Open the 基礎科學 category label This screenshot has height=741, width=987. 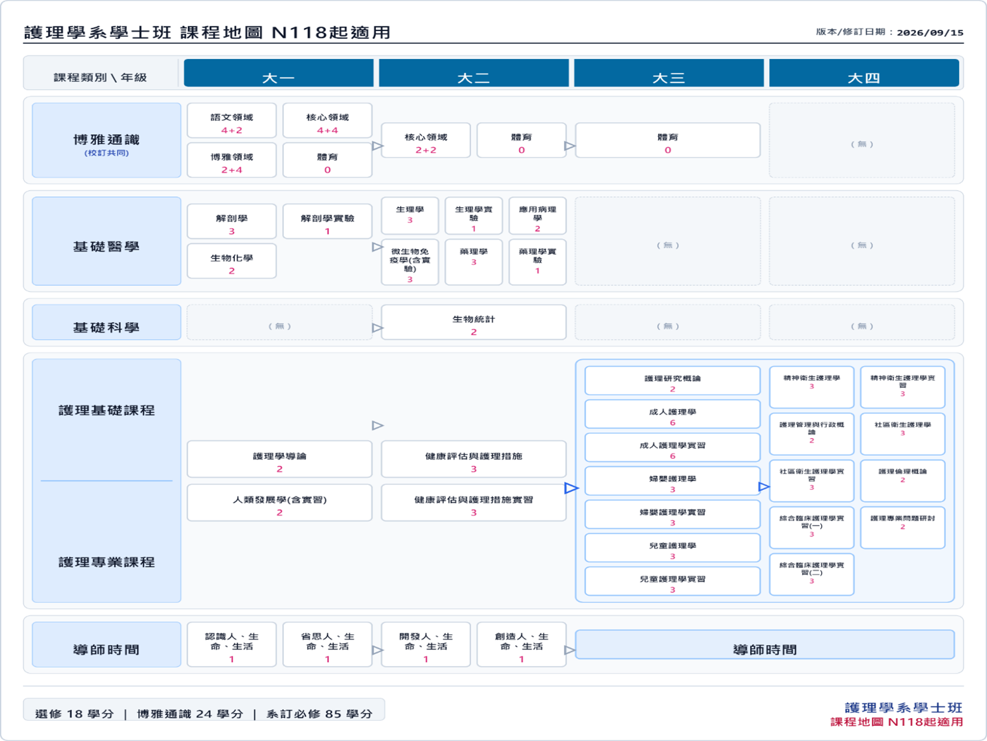[106, 323]
